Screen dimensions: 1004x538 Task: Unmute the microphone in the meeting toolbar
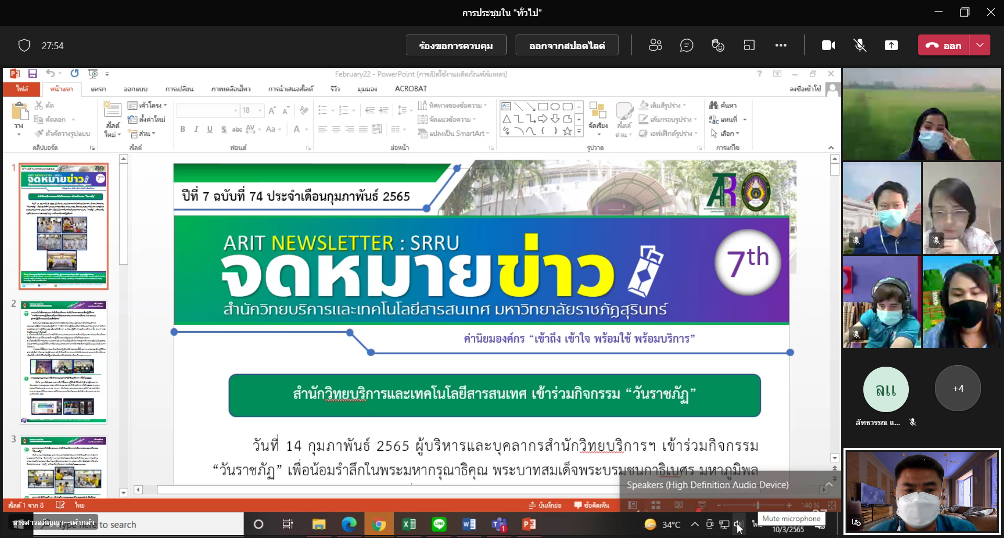860,45
